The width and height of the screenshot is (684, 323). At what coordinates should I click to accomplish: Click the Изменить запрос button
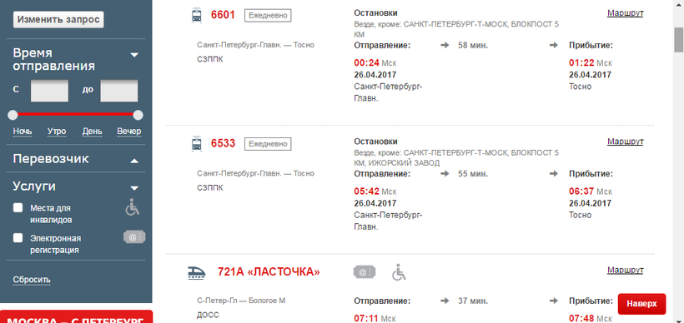(58, 20)
